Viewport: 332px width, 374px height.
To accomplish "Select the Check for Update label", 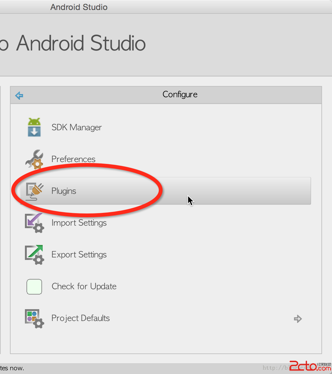I will pyautogui.click(x=84, y=286).
